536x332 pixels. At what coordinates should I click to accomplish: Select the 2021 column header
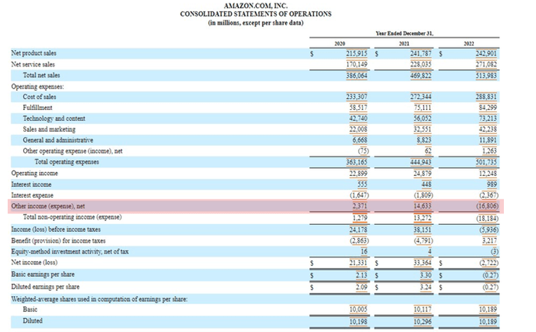[x=404, y=44]
